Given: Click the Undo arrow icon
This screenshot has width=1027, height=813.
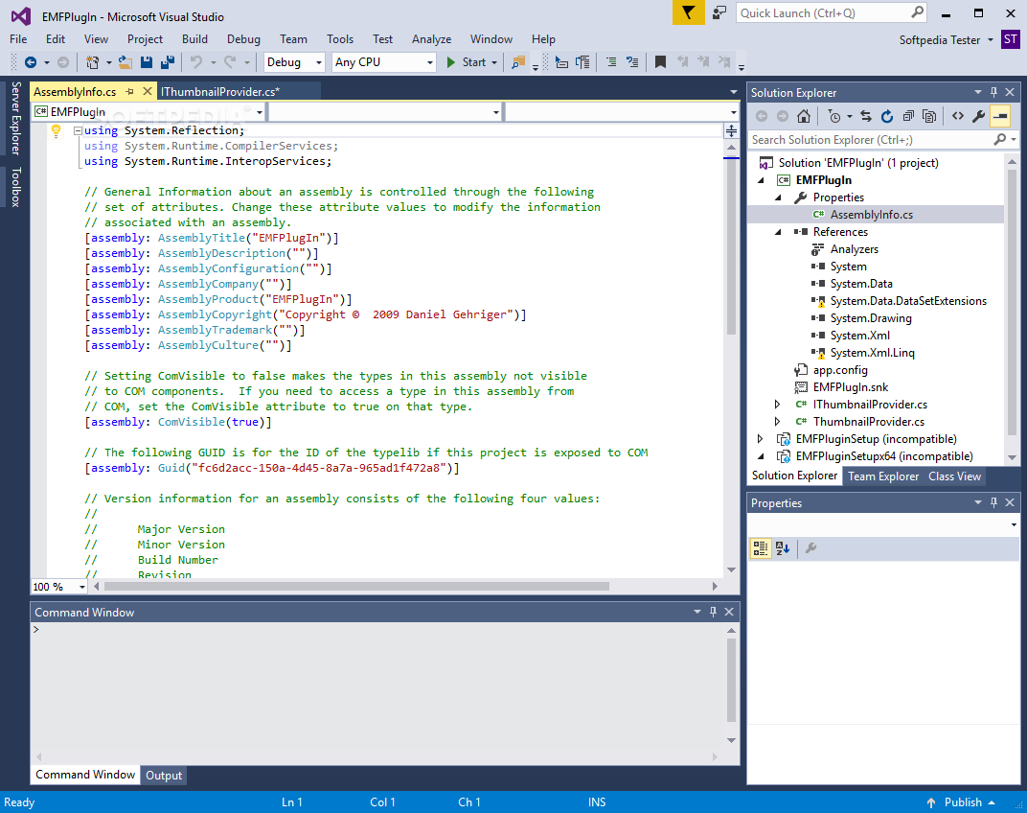Looking at the screenshot, I should click(195, 62).
